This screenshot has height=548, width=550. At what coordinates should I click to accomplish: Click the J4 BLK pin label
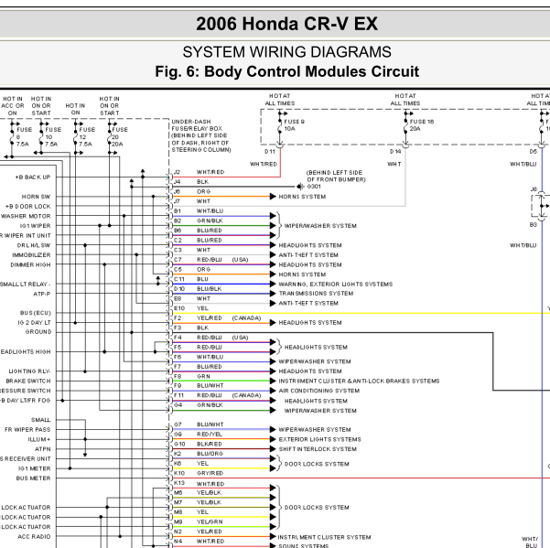click(x=191, y=182)
